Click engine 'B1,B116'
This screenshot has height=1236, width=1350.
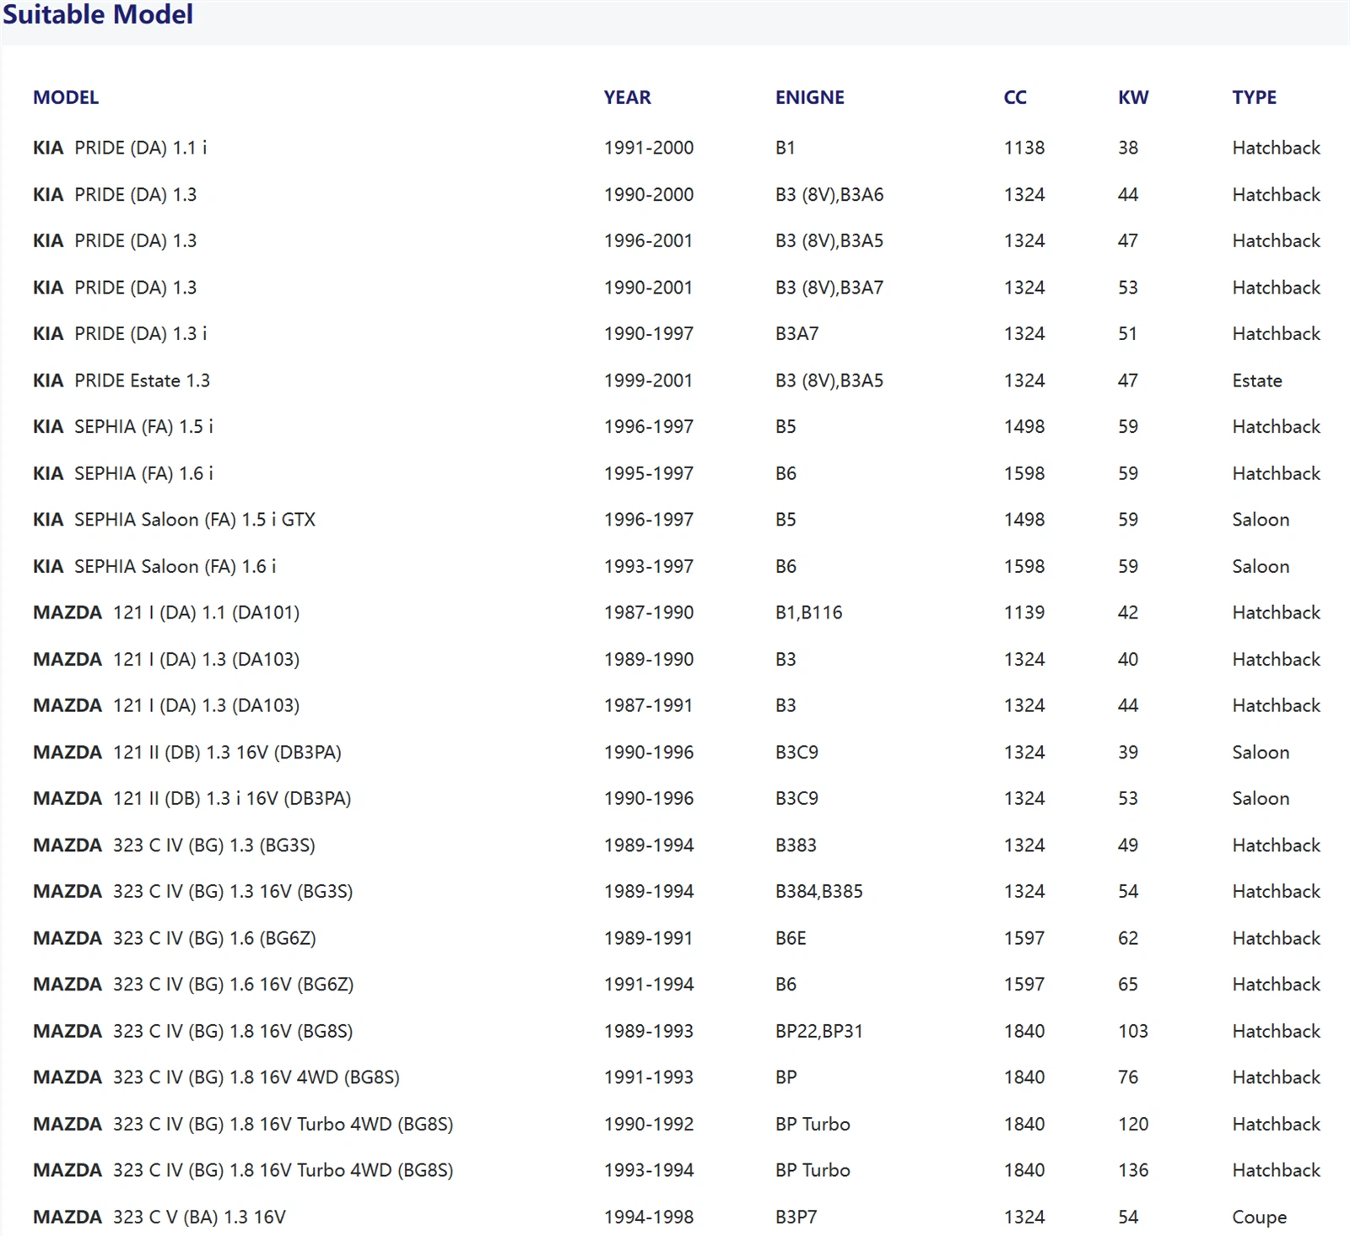coord(808,613)
